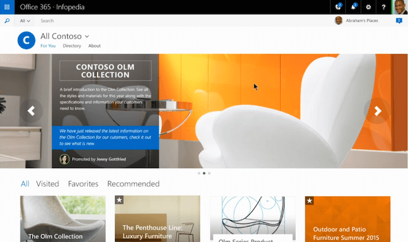
Task: Go to the next carousel slide
Action: pyautogui.click(x=378, y=111)
